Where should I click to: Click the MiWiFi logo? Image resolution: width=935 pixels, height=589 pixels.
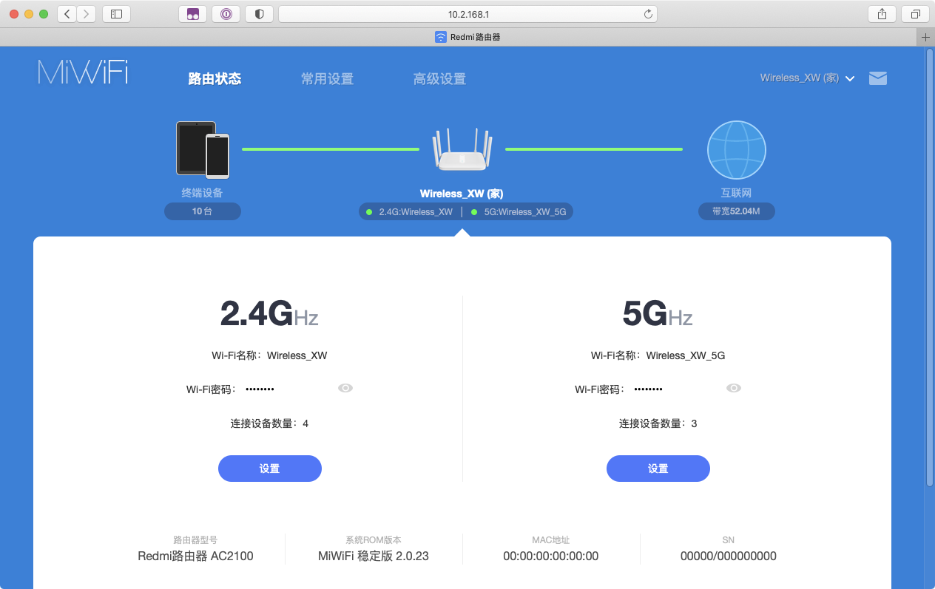point(83,72)
